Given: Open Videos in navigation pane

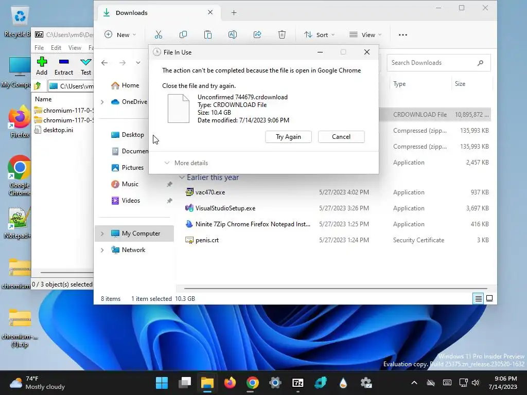Looking at the screenshot, I should (126, 201).
